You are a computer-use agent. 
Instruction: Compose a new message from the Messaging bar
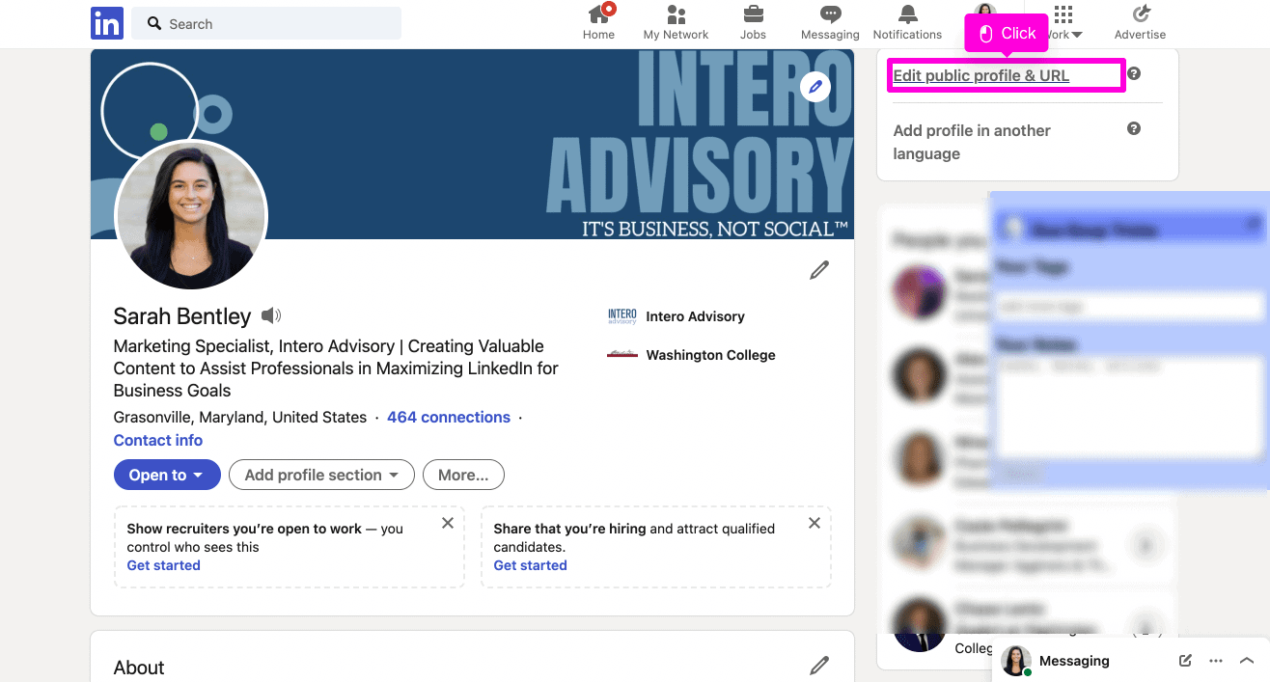click(1185, 661)
